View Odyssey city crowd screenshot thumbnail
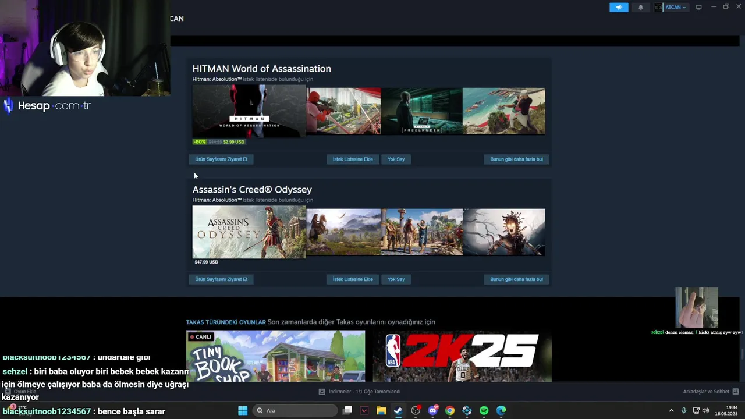This screenshot has width=745, height=419. click(421, 232)
